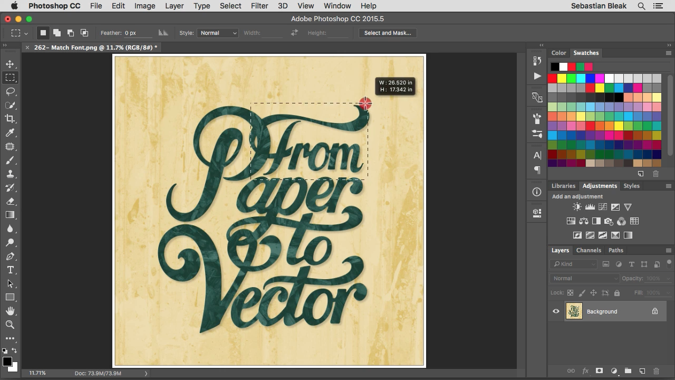Select the Hand tool
This screenshot has width=675, height=380.
[x=10, y=311]
